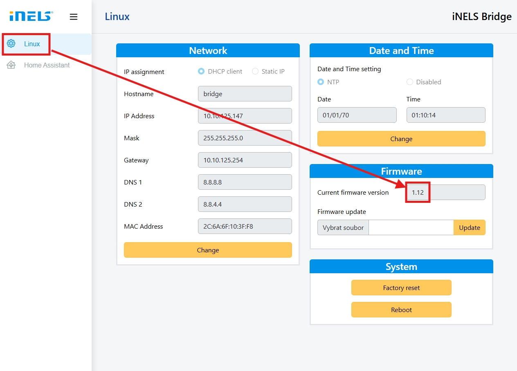This screenshot has width=517, height=371.
Task: Click the IP Address input field
Action: [x=245, y=116]
